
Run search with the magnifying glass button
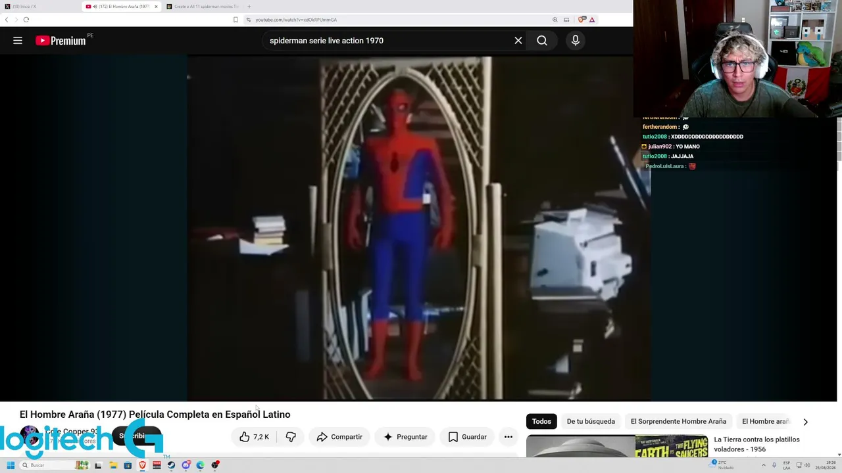pyautogui.click(x=542, y=41)
